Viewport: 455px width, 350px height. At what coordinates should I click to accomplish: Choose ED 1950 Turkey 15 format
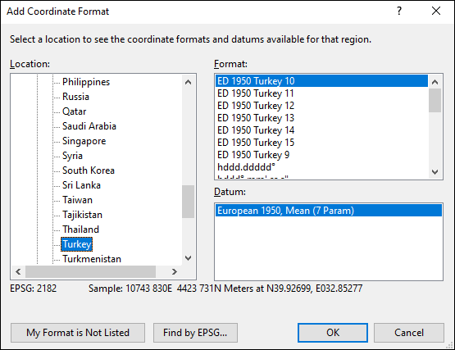coord(321,143)
